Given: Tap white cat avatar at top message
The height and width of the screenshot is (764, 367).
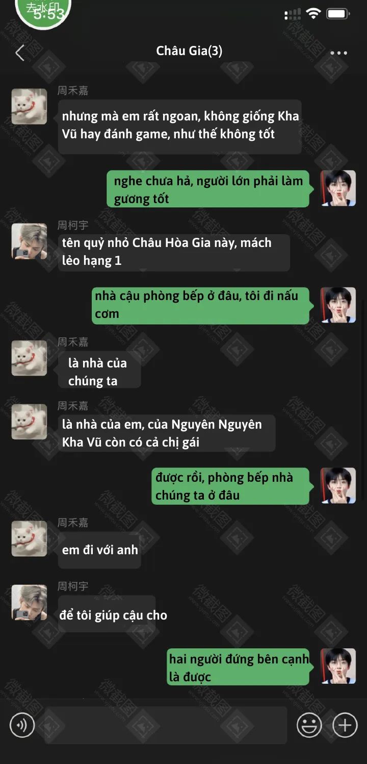Looking at the screenshot, I should pos(29,107).
